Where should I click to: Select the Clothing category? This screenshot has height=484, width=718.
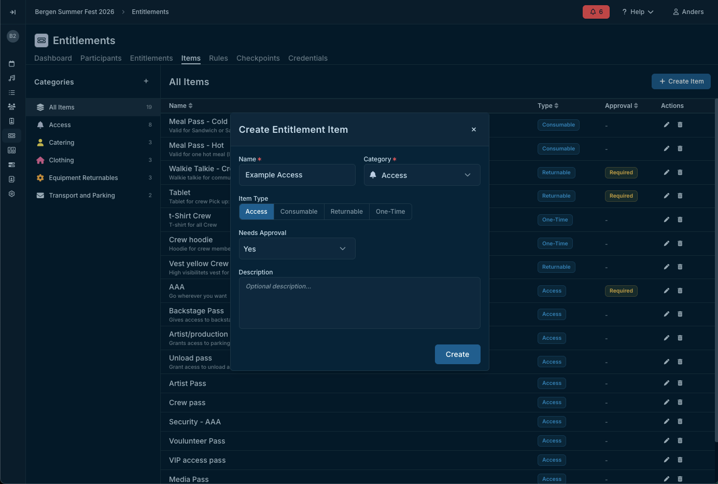93,160
